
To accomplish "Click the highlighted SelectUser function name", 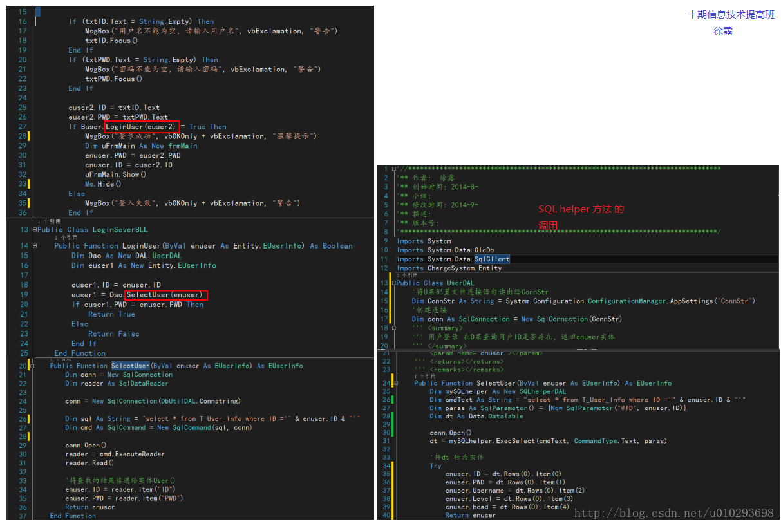I will point(131,366).
